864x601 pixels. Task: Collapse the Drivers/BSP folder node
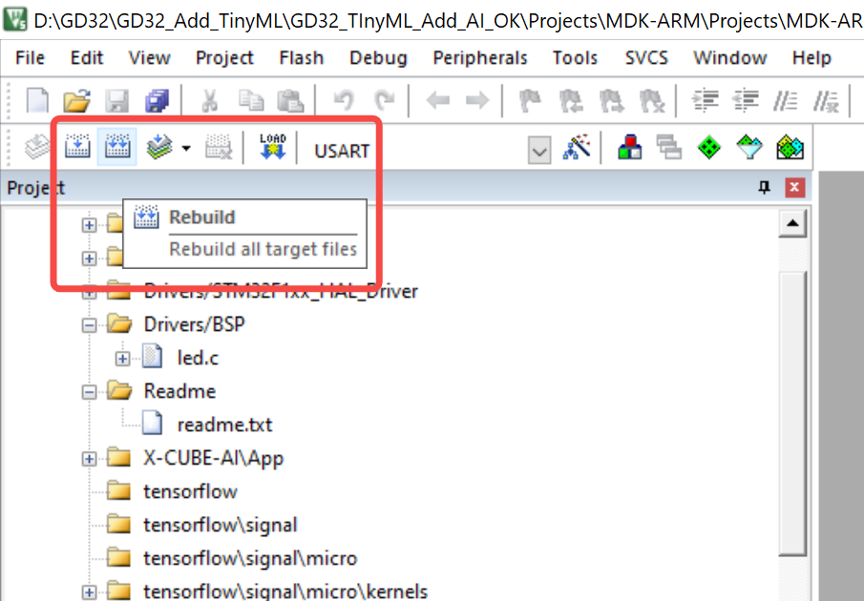(x=90, y=325)
